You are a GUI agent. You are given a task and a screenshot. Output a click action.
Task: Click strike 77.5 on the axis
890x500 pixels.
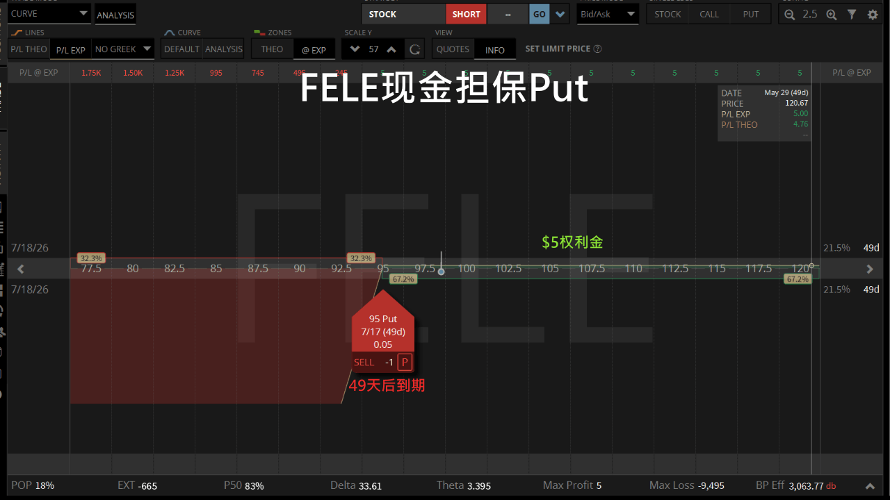pos(91,269)
